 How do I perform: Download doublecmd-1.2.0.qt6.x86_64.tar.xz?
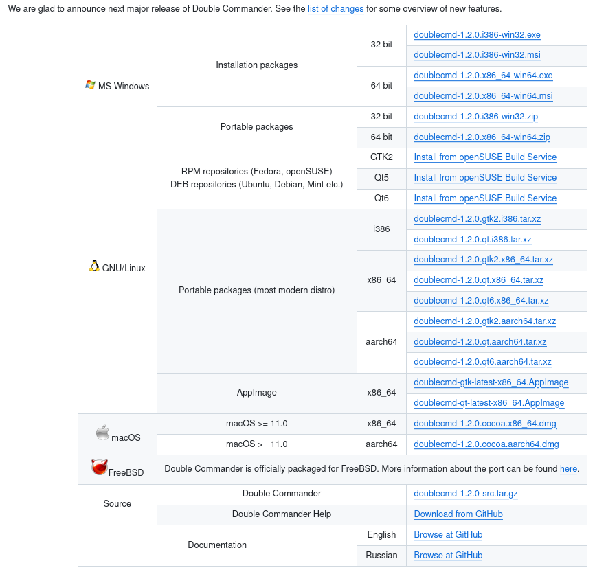481,301
